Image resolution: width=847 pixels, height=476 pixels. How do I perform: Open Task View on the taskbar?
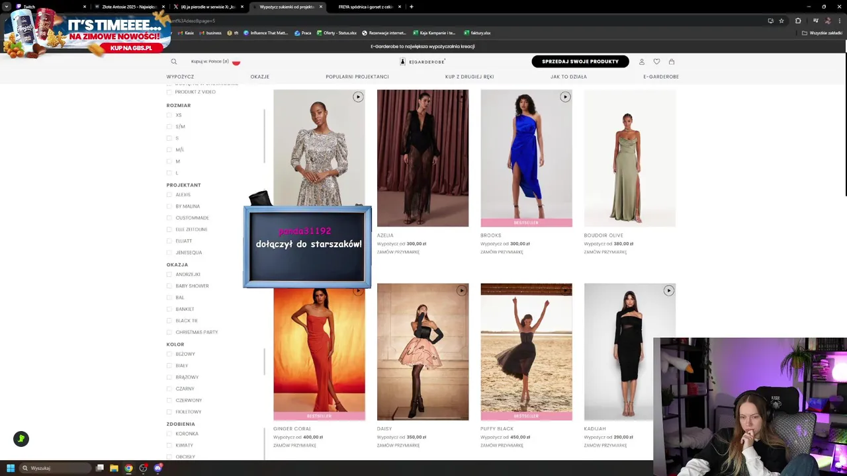pos(100,468)
